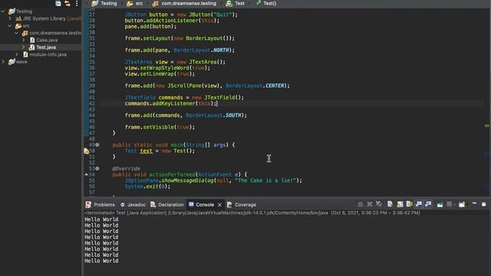Viewport: 491px width, 276px height.
Task: Click the Terminate console button
Action: pos(360,205)
